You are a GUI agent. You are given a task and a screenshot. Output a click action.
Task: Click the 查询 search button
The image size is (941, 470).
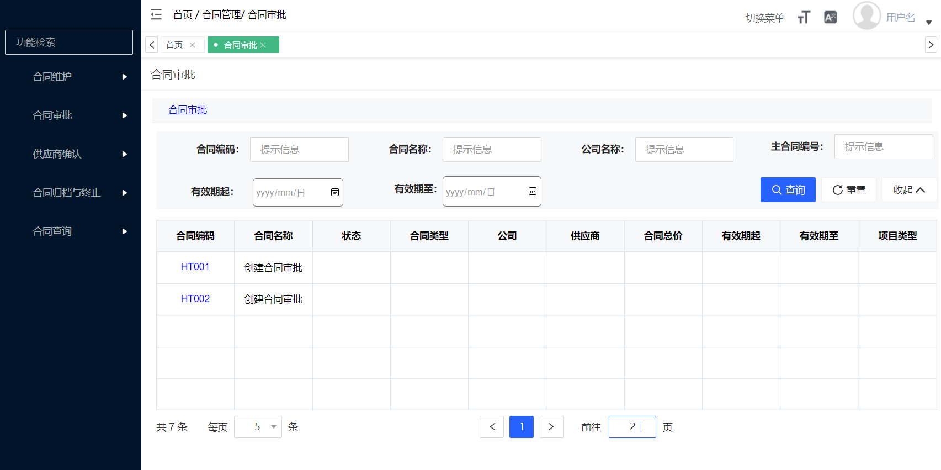point(788,189)
